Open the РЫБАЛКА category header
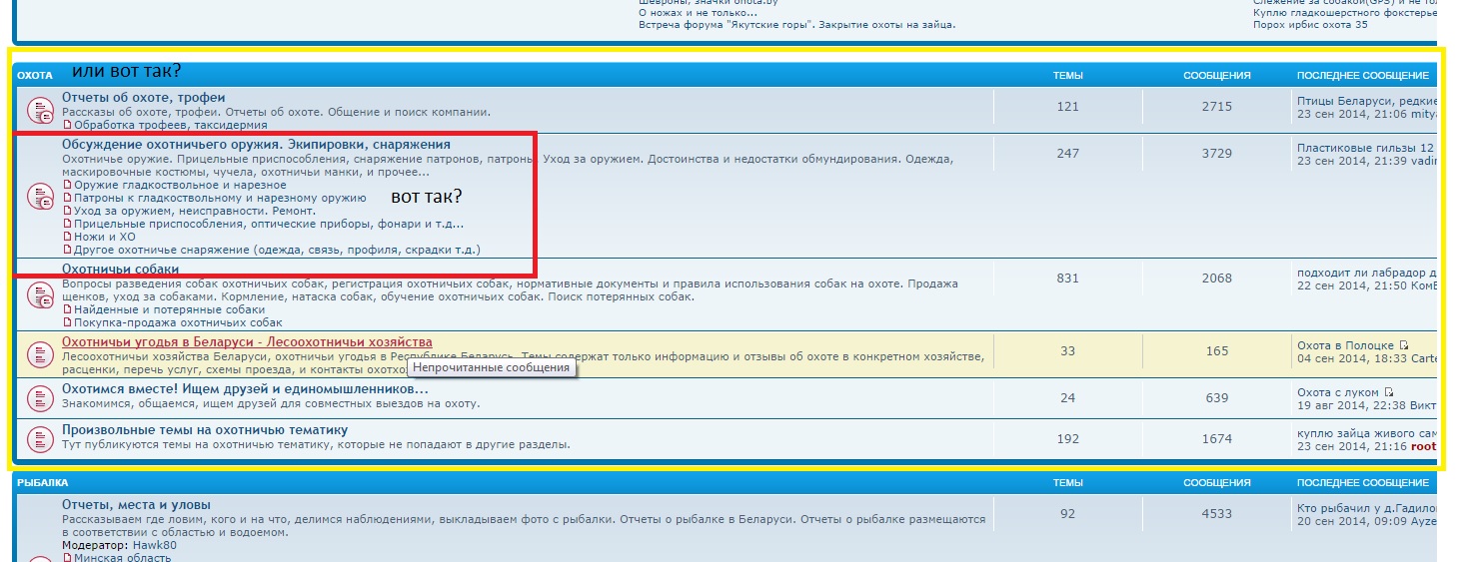 42,483
